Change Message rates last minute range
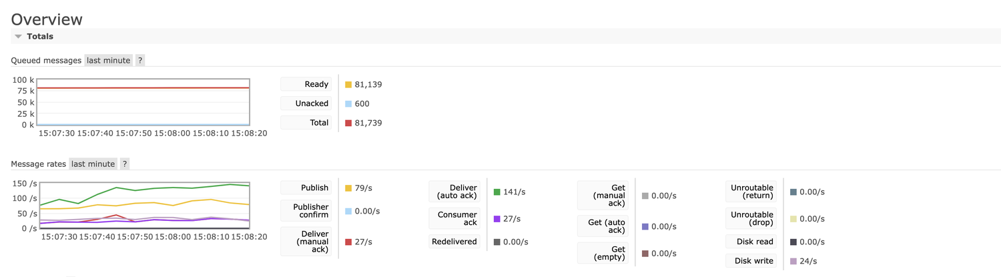The width and height of the screenshot is (1001, 277). click(x=93, y=164)
